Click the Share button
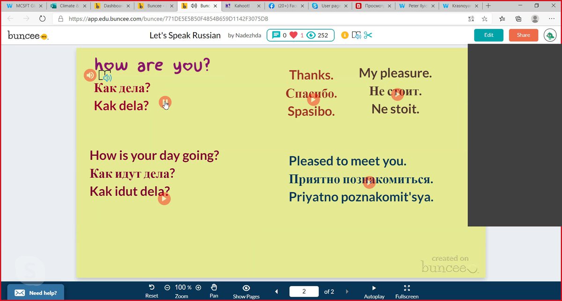This screenshot has width=562, height=301. coord(524,35)
